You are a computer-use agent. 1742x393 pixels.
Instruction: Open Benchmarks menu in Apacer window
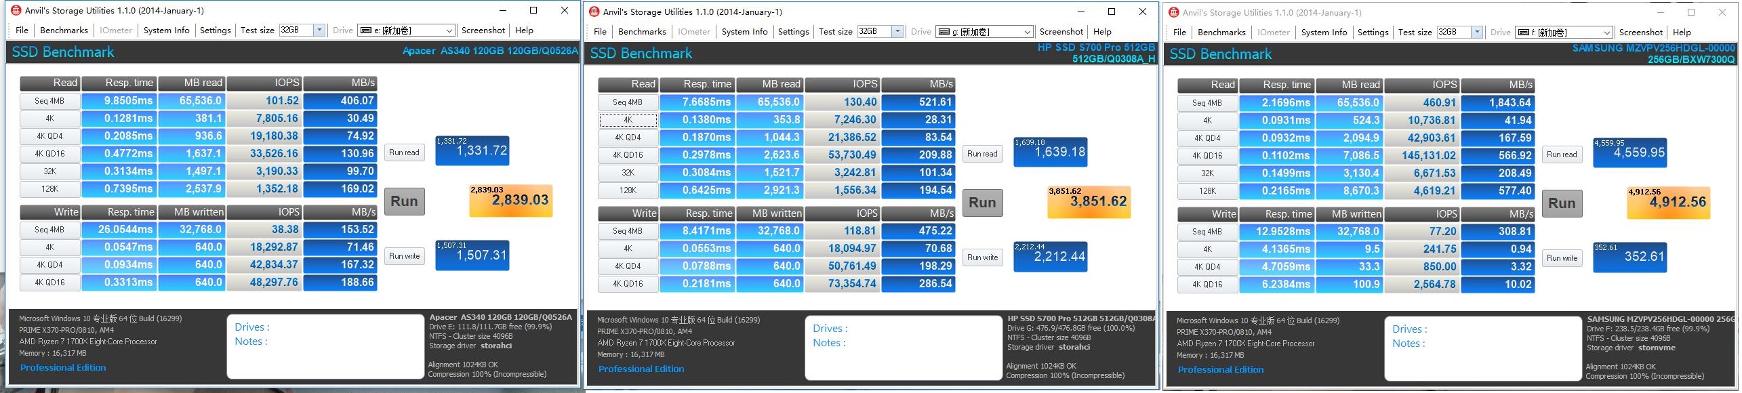[x=64, y=30]
